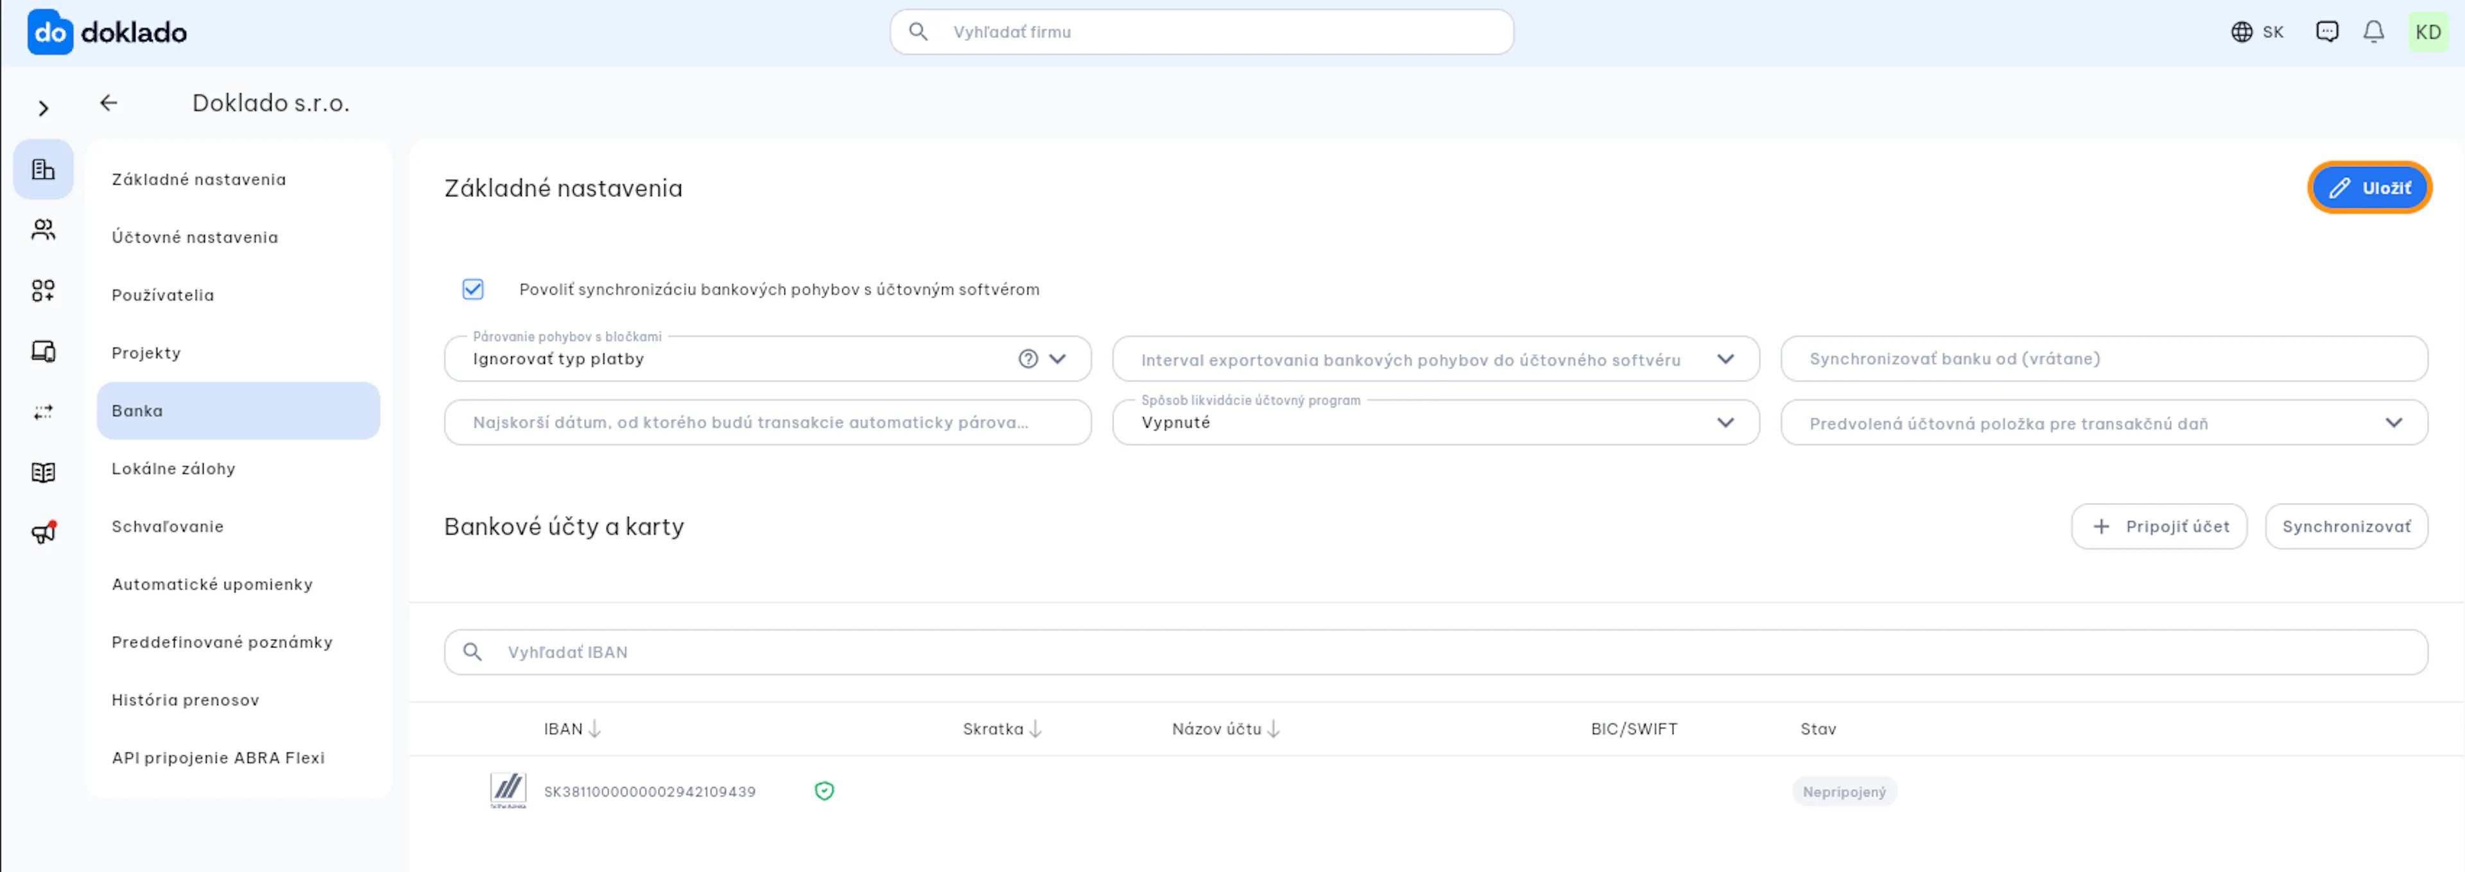
Task: Open the Predvolená účtovná položka dropdown
Action: pyautogui.click(x=2104, y=422)
